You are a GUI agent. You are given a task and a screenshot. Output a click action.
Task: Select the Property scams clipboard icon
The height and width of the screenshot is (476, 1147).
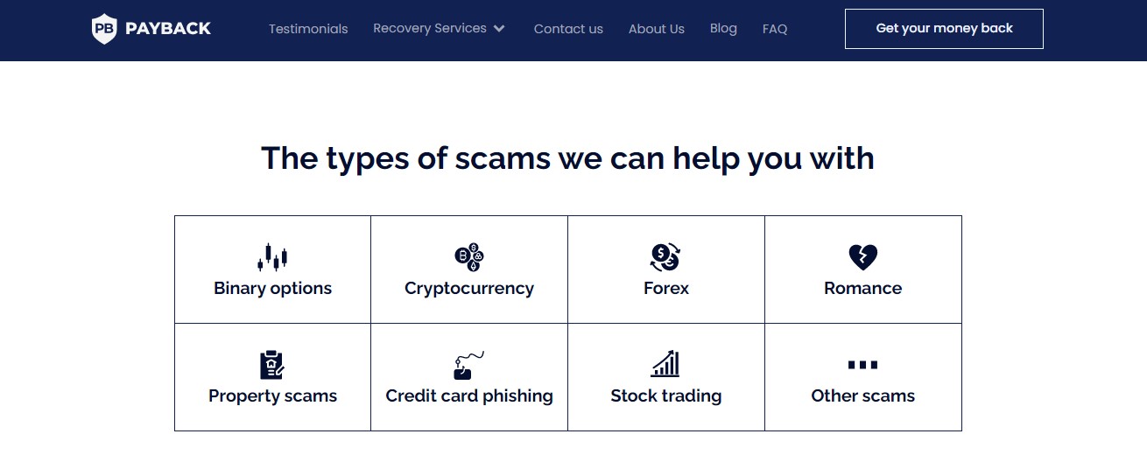(x=272, y=364)
